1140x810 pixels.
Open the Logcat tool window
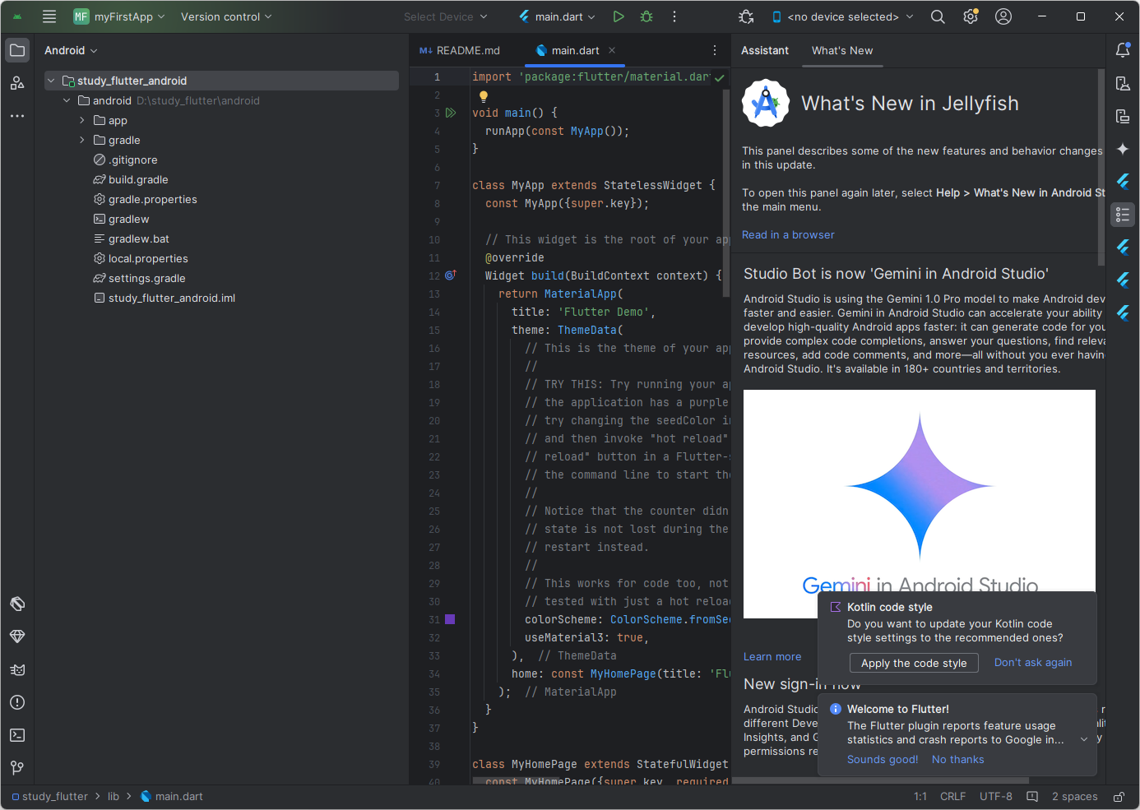(17, 669)
